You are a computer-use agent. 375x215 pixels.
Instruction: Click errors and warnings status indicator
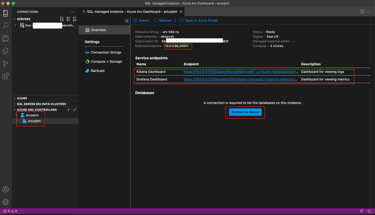point(10,211)
